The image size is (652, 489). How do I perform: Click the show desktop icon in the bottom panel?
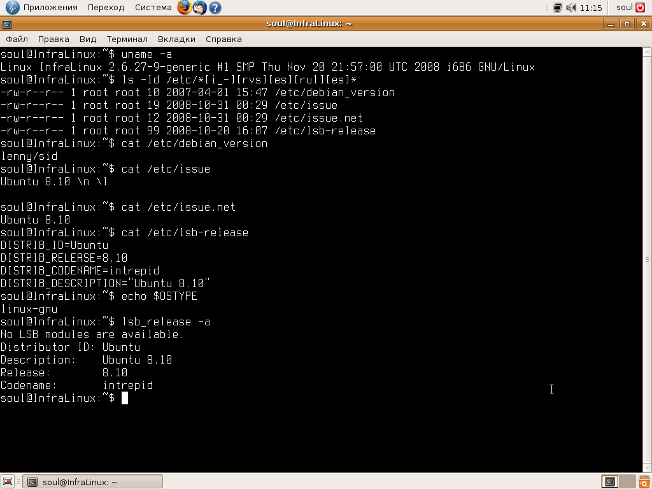tap(8, 481)
